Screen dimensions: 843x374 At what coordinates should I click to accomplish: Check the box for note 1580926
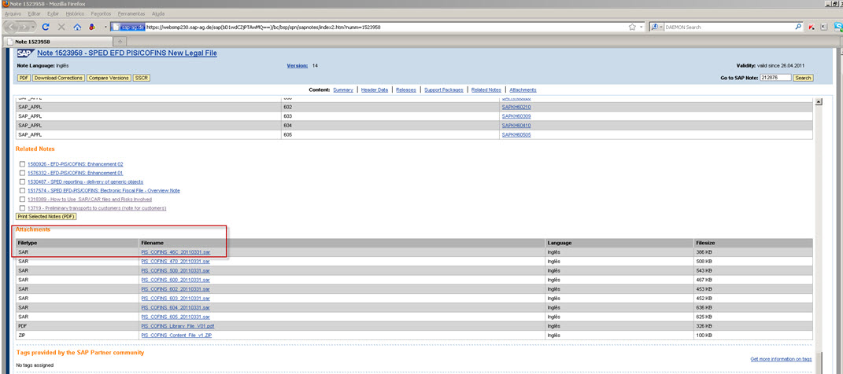point(22,164)
